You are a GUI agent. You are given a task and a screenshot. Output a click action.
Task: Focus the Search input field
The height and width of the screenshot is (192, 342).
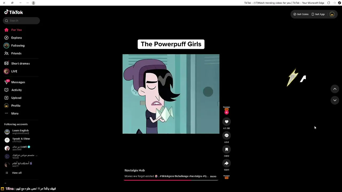(x=21, y=21)
